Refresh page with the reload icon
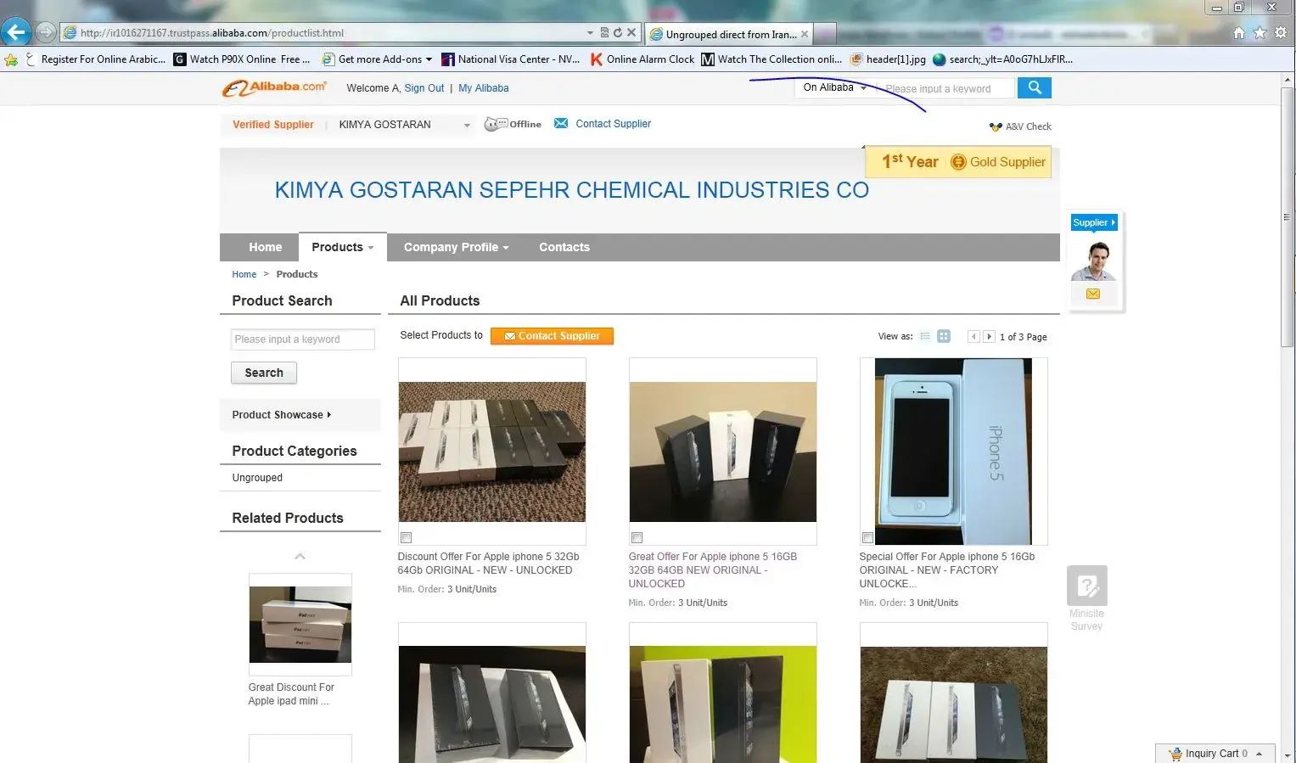The image size is (1296, 763). tap(618, 32)
